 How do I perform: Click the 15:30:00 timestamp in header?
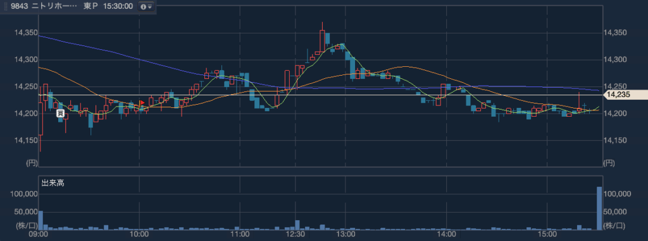[118, 6]
